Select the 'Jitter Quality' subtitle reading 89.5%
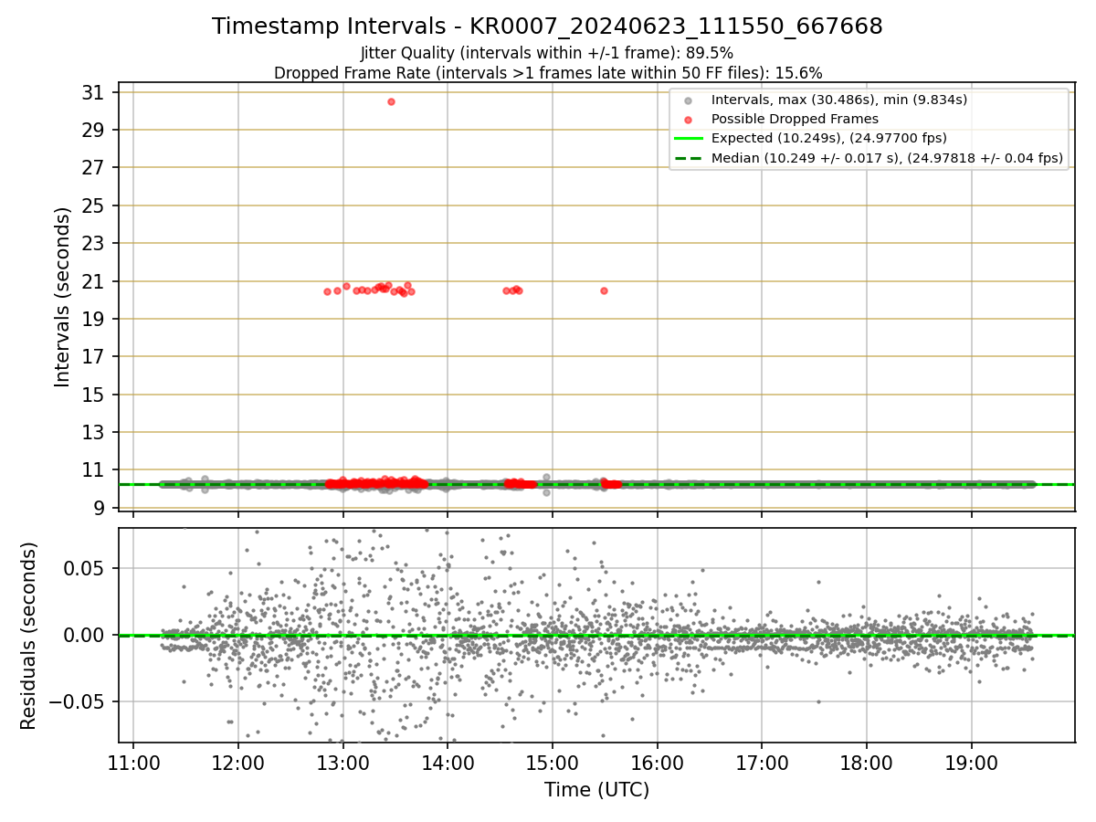 (547, 53)
